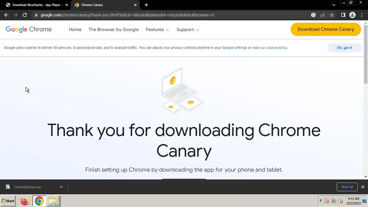Close the downloads bar
This screenshot has width=368, height=207.
tap(363, 187)
